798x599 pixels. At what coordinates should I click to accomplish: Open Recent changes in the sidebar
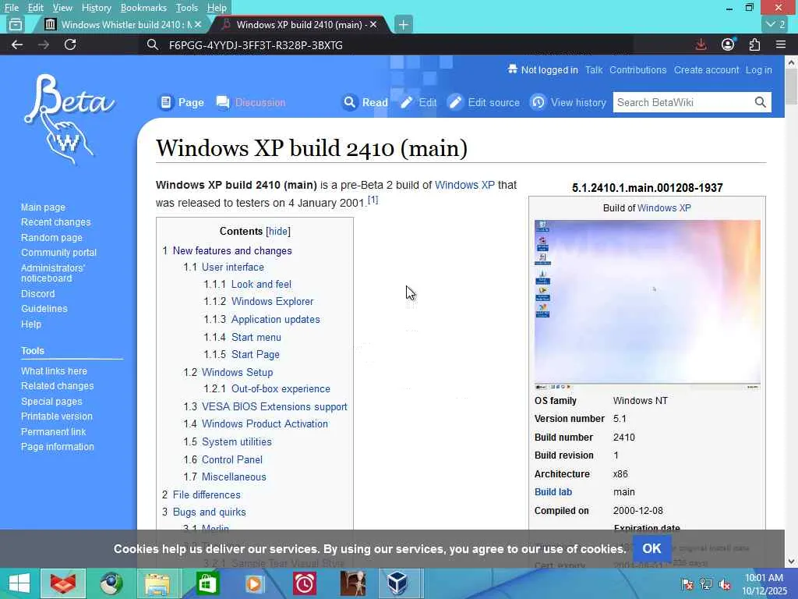(x=55, y=222)
